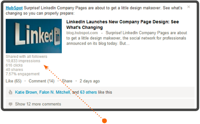The width and height of the screenshot is (200, 124).
Task: Click the 10,833 impressions statistic
Action: (x=23, y=61)
